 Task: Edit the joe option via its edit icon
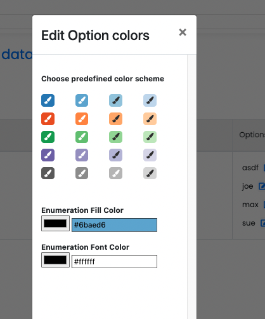pyautogui.click(x=262, y=186)
